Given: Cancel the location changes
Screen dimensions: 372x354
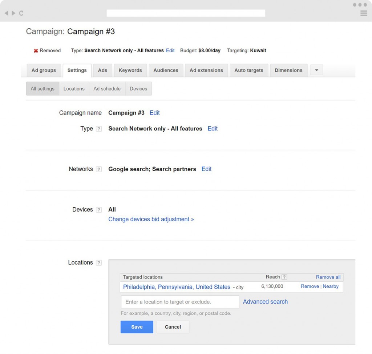Looking at the screenshot, I should [x=173, y=327].
